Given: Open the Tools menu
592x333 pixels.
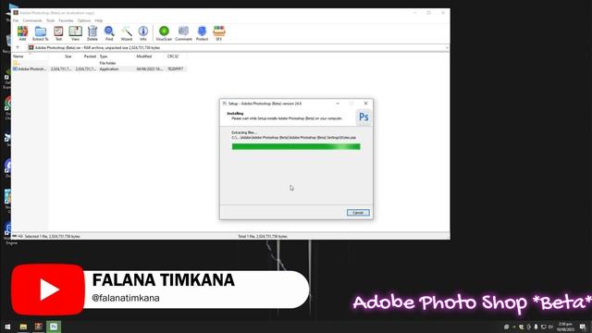Looking at the screenshot, I should click(x=50, y=20).
